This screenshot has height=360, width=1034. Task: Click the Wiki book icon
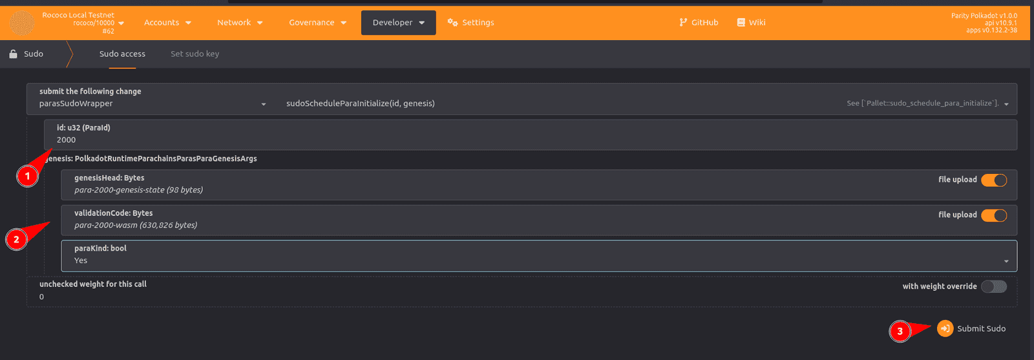pyautogui.click(x=741, y=23)
